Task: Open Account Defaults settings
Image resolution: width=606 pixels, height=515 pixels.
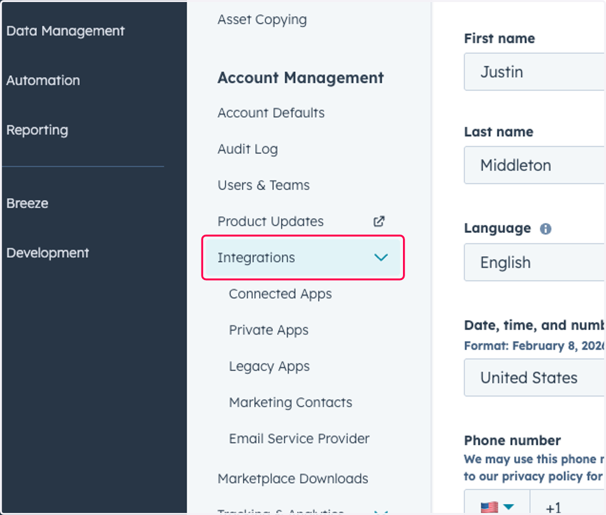Action: tap(271, 113)
